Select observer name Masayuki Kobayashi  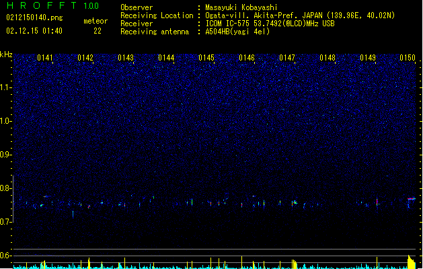pyautogui.click(x=241, y=7)
